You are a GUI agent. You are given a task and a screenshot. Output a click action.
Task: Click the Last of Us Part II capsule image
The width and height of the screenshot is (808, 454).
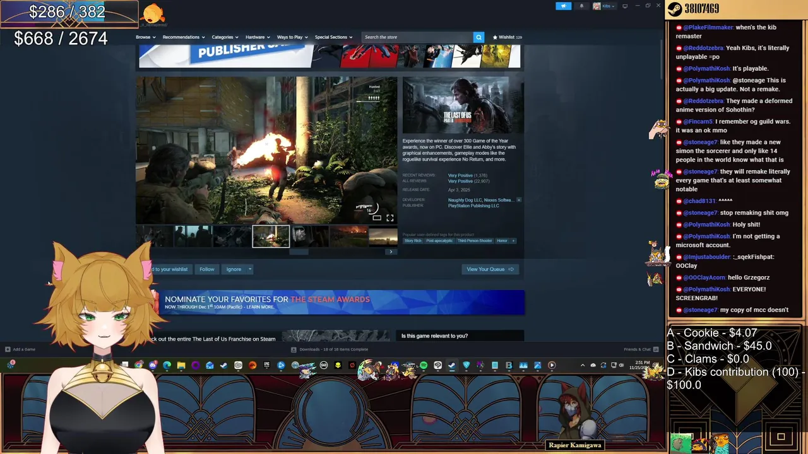point(463,105)
